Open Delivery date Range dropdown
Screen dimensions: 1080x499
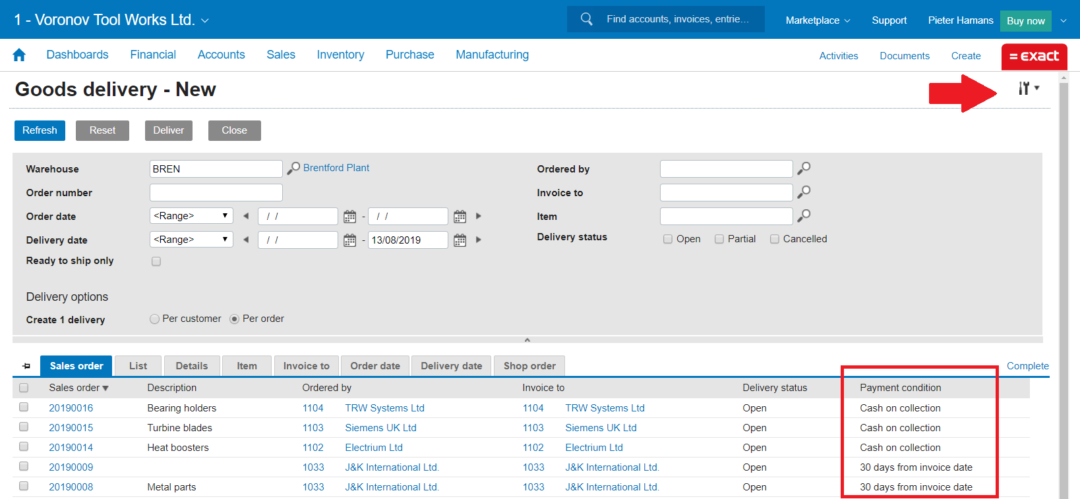[x=191, y=240]
